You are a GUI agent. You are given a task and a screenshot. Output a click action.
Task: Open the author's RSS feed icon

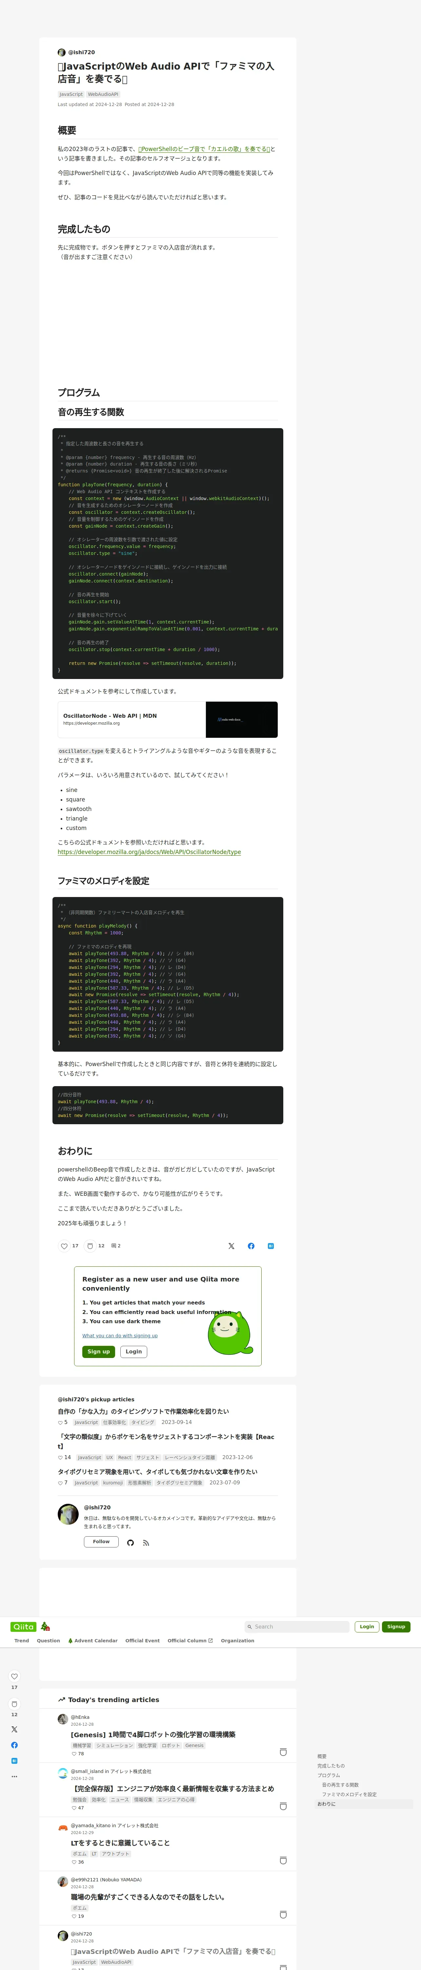click(146, 1543)
